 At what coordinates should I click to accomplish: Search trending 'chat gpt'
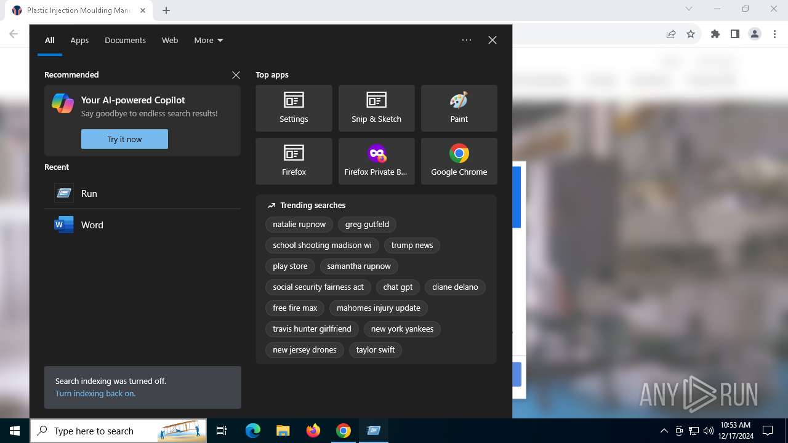click(398, 287)
